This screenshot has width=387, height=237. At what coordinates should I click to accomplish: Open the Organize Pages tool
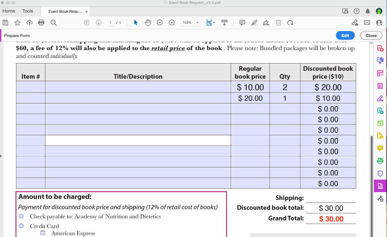[380, 73]
